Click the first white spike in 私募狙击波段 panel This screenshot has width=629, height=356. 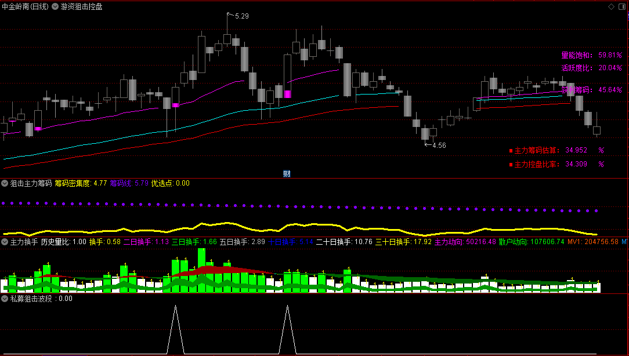[175, 329]
